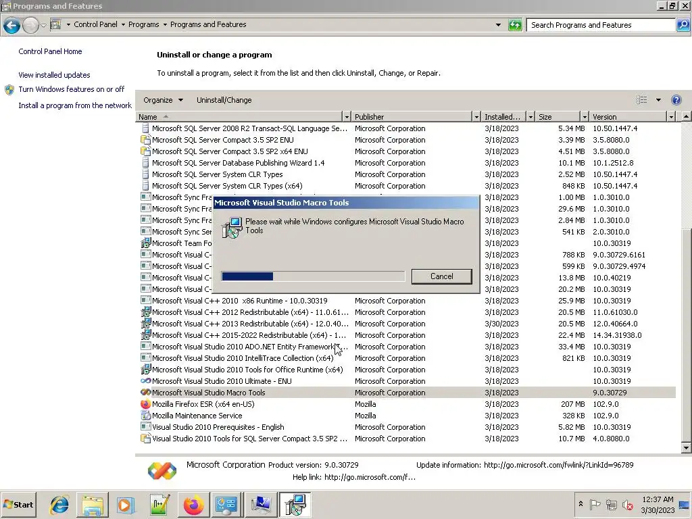Open Internet Explorer from the taskbar
Image resolution: width=692 pixels, height=519 pixels.
[59, 505]
